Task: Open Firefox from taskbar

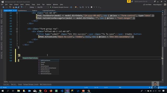Action: coord(51,91)
